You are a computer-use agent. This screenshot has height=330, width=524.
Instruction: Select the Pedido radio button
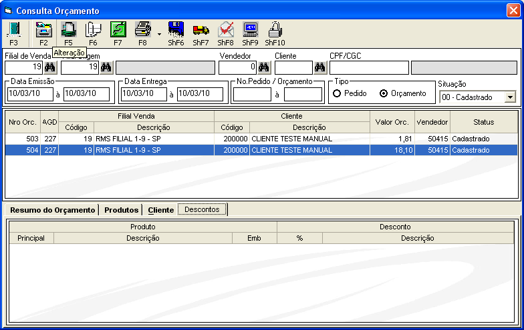(x=337, y=93)
